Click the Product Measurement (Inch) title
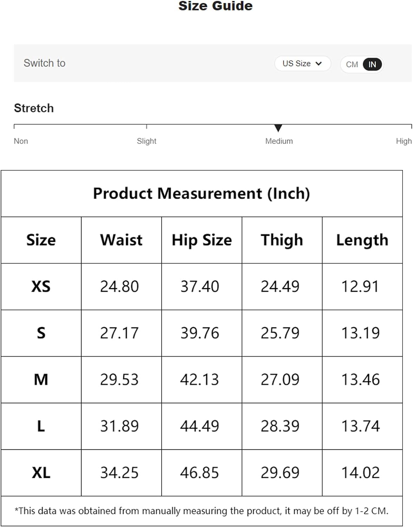 [202, 194]
